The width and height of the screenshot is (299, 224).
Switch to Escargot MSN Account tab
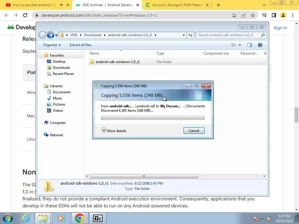pyautogui.click(x=177, y=5)
